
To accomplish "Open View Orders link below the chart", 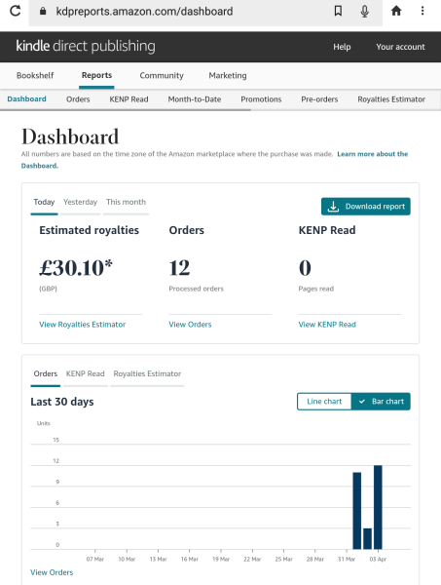I will click(x=52, y=572).
